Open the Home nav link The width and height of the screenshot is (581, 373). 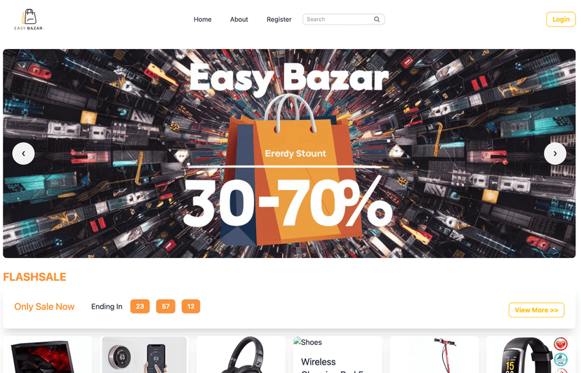(202, 19)
